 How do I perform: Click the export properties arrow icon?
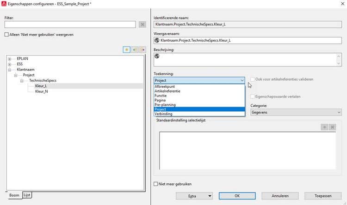point(142,50)
